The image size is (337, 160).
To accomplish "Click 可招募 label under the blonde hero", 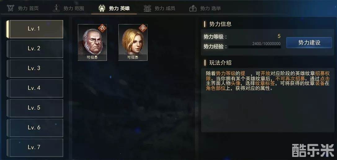I will click(133, 57).
